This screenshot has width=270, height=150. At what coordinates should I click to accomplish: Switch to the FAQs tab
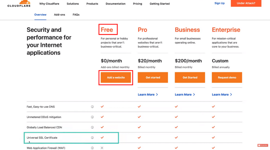[x=76, y=15]
